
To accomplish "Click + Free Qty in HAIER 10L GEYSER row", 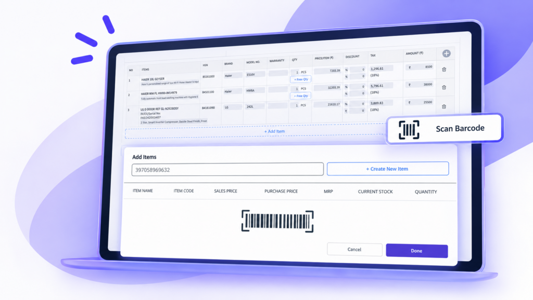I will click(301, 79).
